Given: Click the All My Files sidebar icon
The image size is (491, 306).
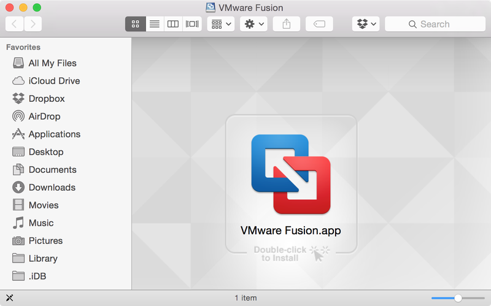Looking at the screenshot, I should click(x=18, y=63).
